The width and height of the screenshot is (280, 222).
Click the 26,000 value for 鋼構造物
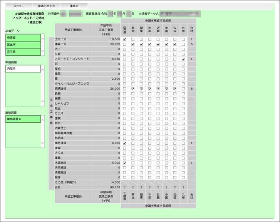pyautogui.click(x=115, y=89)
